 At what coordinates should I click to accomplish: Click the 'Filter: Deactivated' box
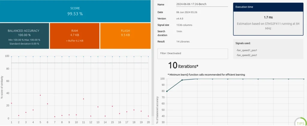(193, 54)
